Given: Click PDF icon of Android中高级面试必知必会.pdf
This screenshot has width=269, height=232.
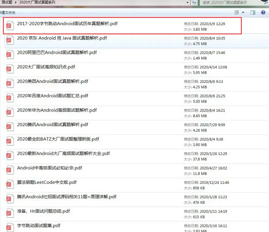Looking at the screenshot, I should [10, 170].
